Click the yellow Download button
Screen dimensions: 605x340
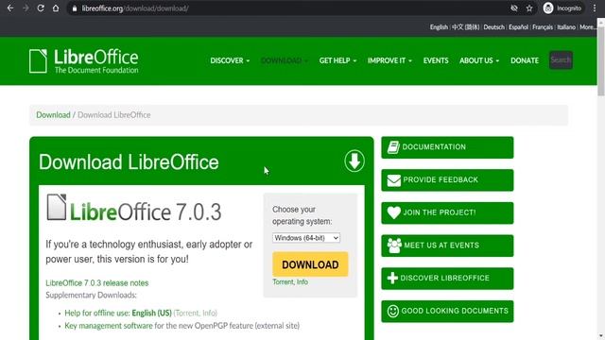(310, 264)
